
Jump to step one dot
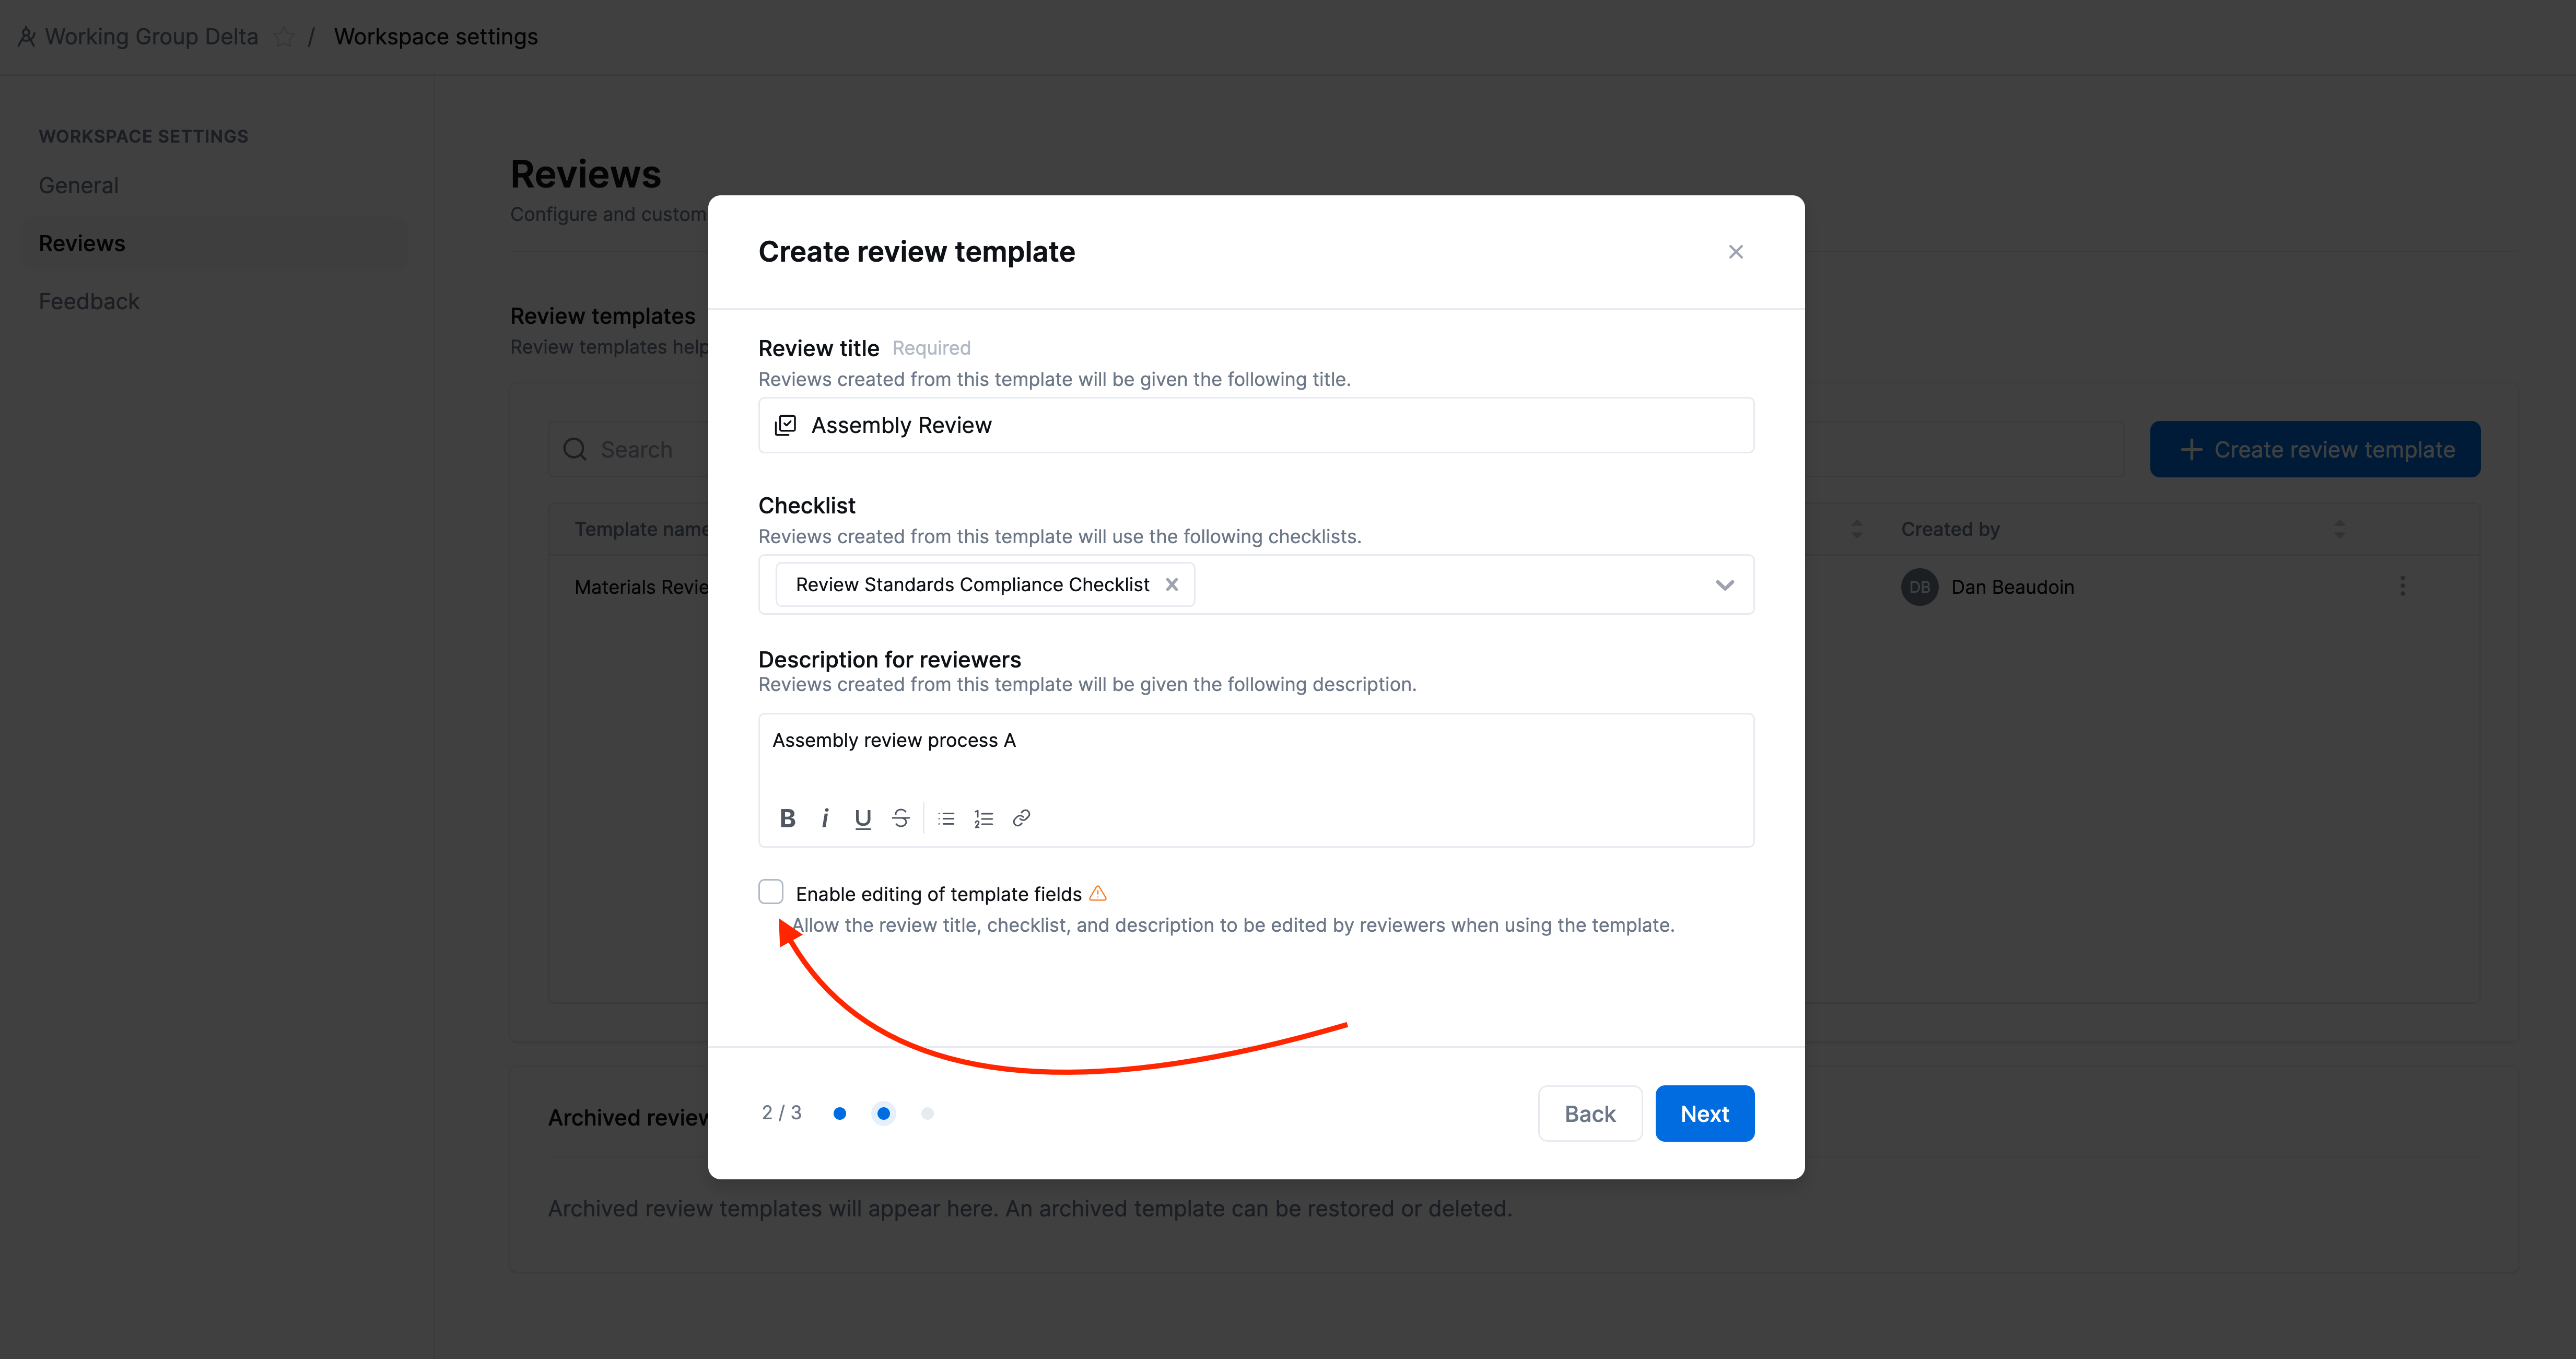click(x=840, y=1113)
